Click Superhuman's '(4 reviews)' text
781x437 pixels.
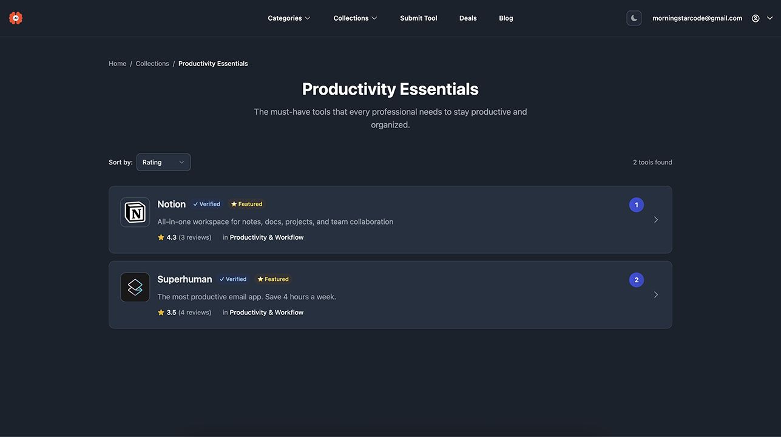[x=195, y=313]
